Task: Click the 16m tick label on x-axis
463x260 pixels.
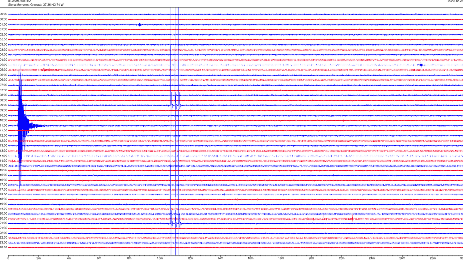Action: point(251,258)
